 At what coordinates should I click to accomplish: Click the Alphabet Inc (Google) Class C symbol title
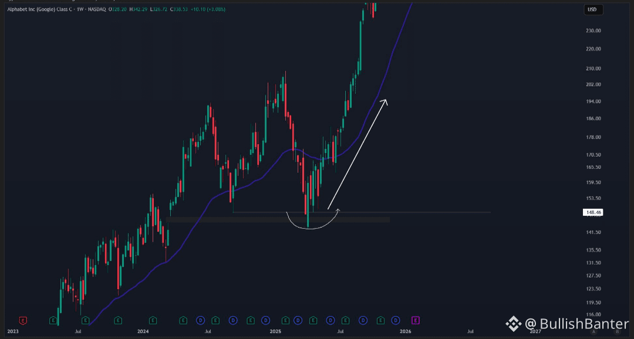[40, 9]
